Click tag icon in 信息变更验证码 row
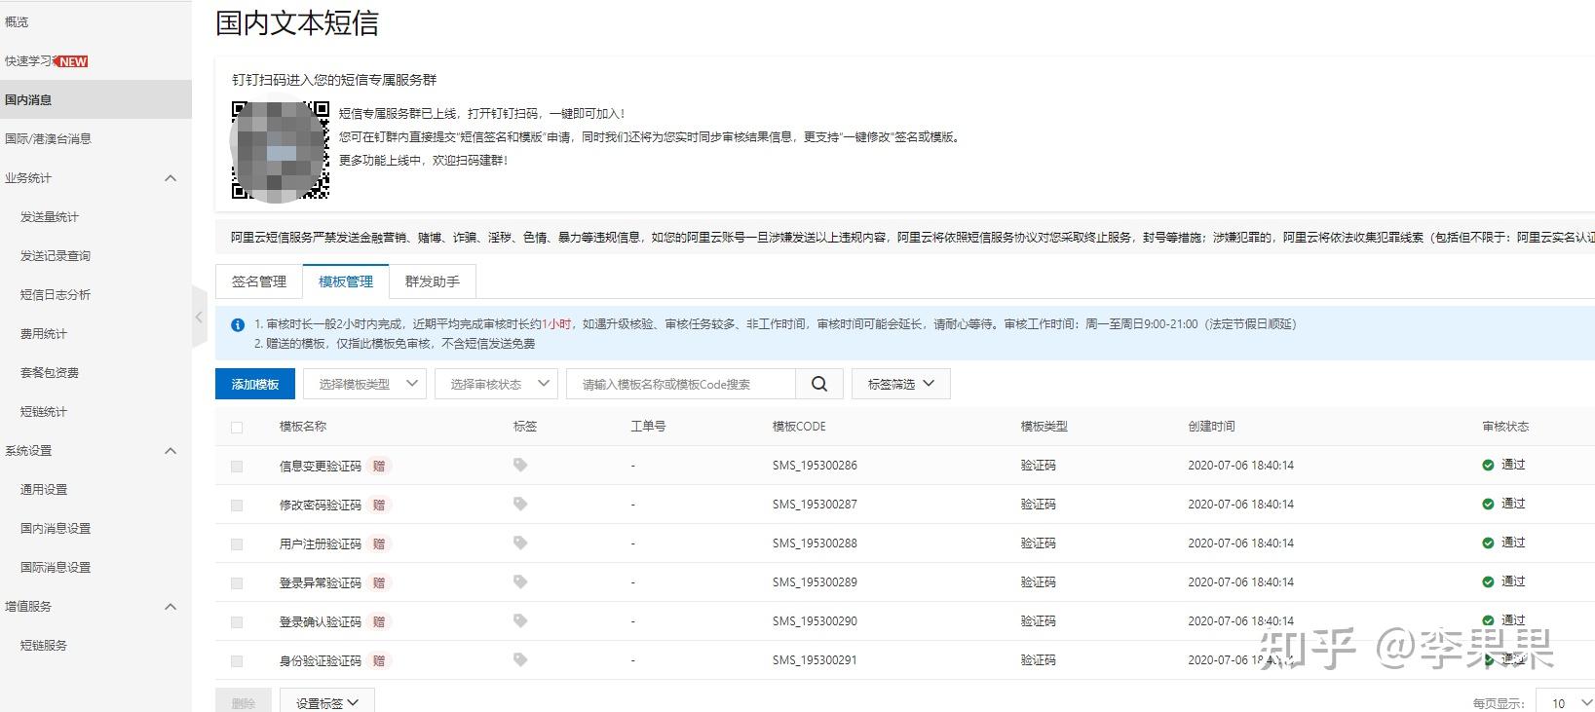Image resolution: width=1595 pixels, height=712 pixels. click(x=520, y=466)
